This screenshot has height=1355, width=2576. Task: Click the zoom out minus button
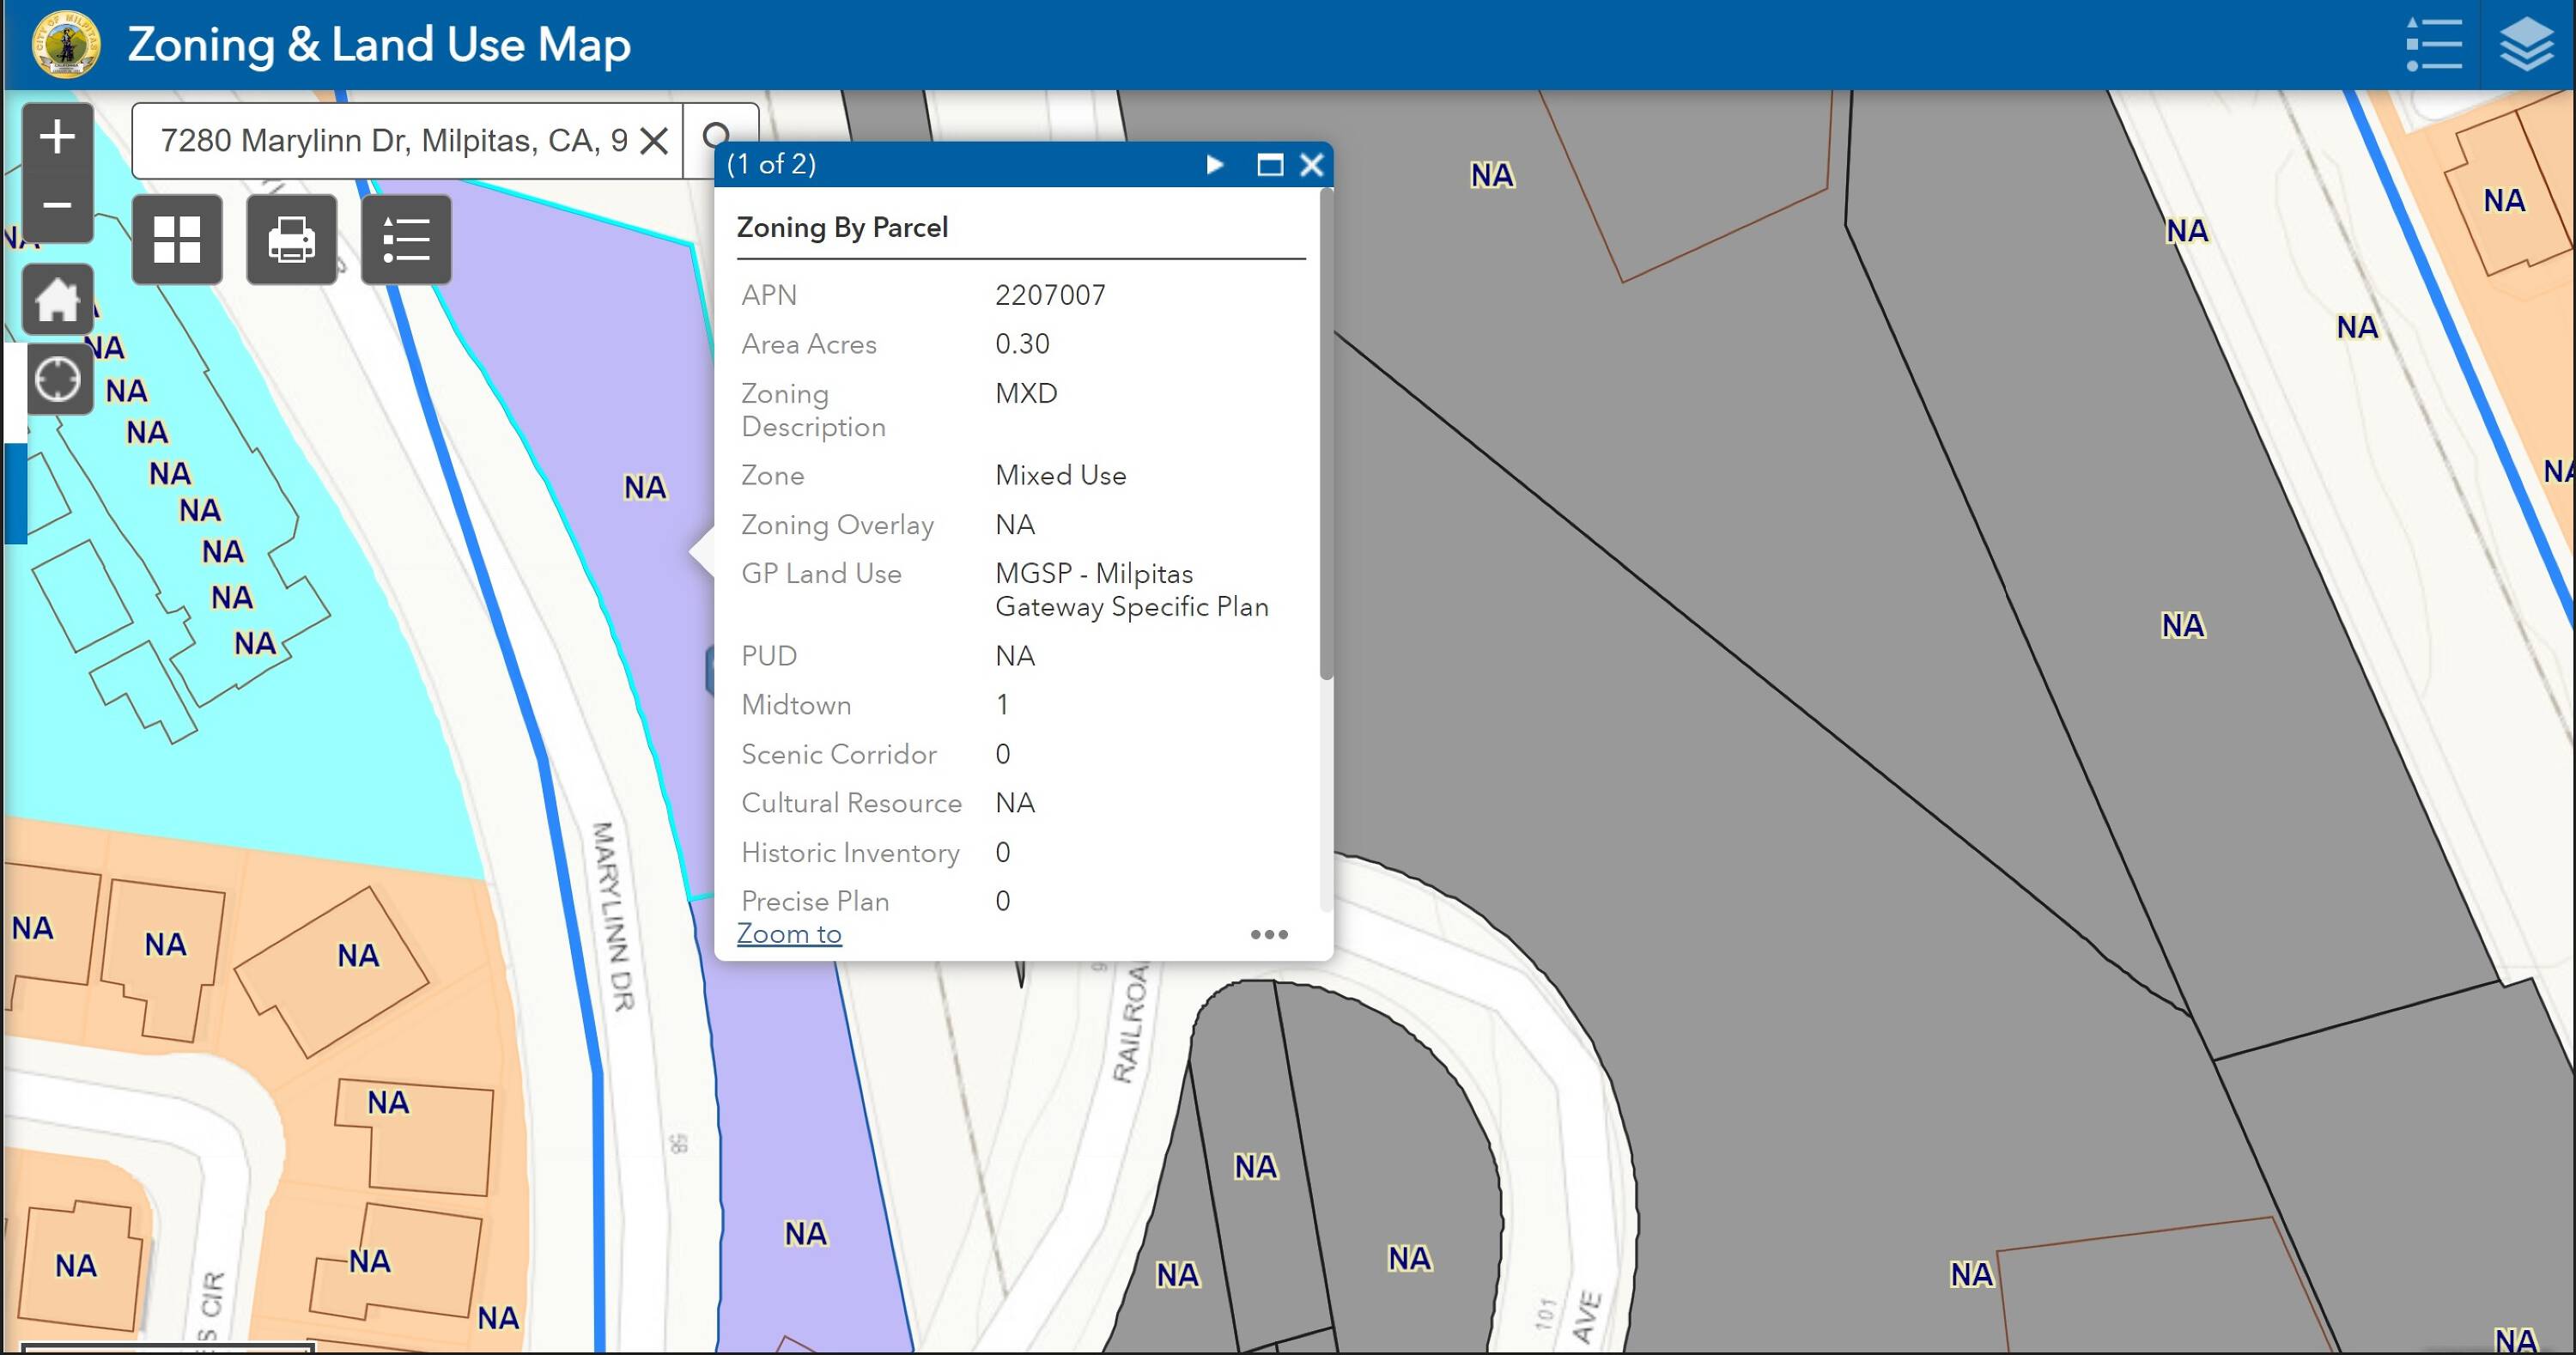57,206
